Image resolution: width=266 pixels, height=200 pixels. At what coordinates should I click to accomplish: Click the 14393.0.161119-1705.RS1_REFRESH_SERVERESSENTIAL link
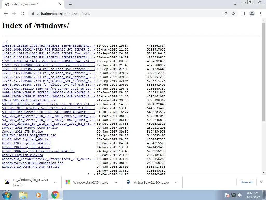click(48, 57)
